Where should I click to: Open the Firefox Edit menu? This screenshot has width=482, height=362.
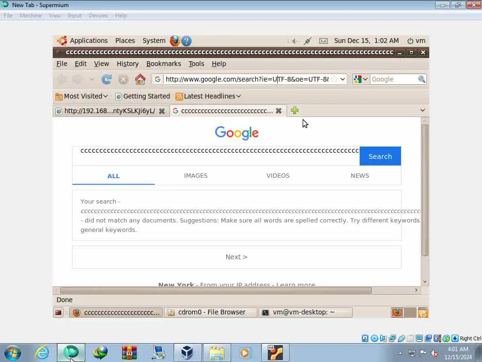[80, 64]
